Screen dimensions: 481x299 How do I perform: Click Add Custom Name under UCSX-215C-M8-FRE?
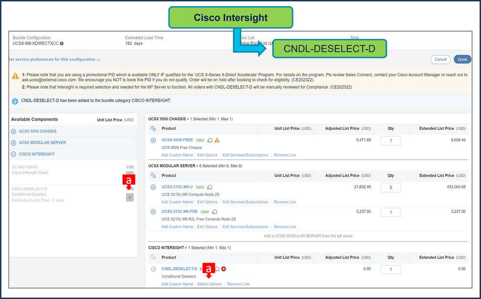coord(178,226)
